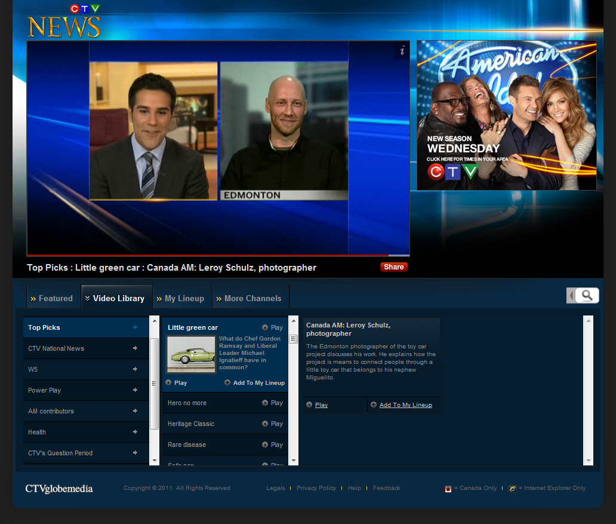Expand AM contributors arrow

click(135, 410)
